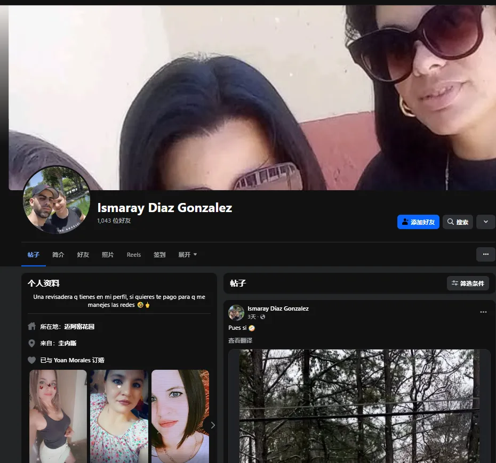The width and height of the screenshot is (496, 463).
Task: Click the add-friend person icon in the 添加好友 button
Action: tap(406, 222)
